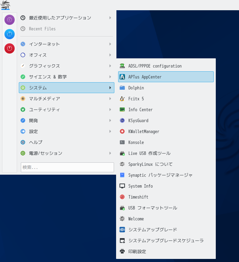Click the ADSL/PPPOE configuration phone icon
This screenshot has width=239, height=262.
[x=122, y=66]
